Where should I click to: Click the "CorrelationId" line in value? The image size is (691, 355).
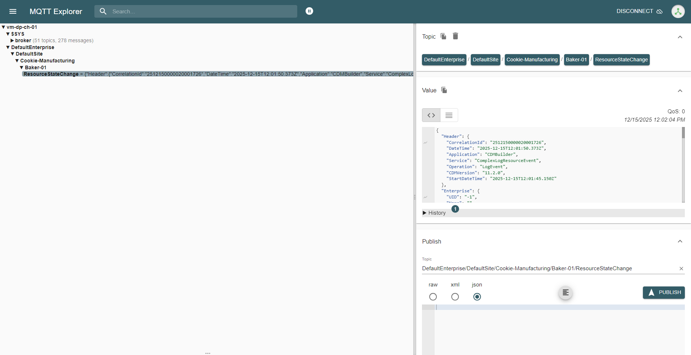coord(496,143)
